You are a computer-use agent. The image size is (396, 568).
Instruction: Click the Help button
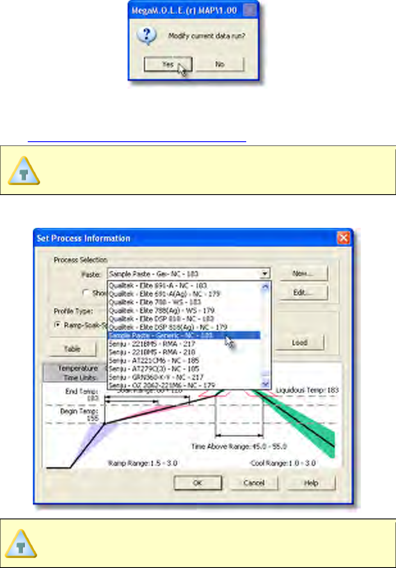point(311,483)
